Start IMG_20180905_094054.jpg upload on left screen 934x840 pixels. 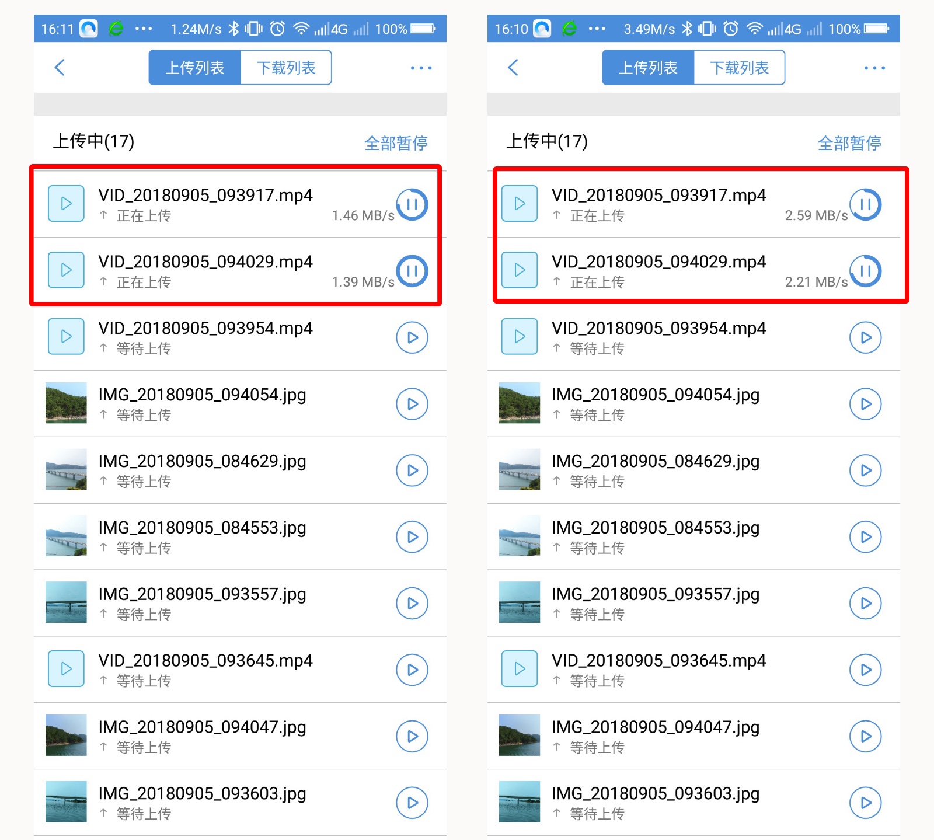point(412,404)
